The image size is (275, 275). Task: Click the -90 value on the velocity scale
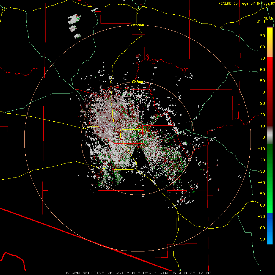tap(261, 239)
